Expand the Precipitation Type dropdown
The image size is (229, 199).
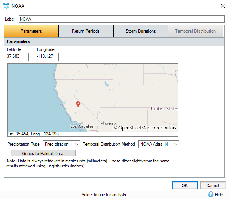point(62,145)
